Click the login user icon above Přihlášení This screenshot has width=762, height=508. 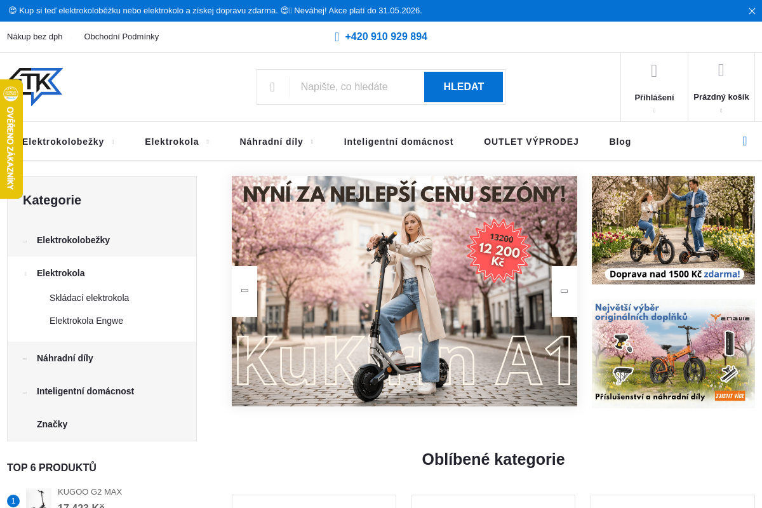pyautogui.click(x=654, y=70)
